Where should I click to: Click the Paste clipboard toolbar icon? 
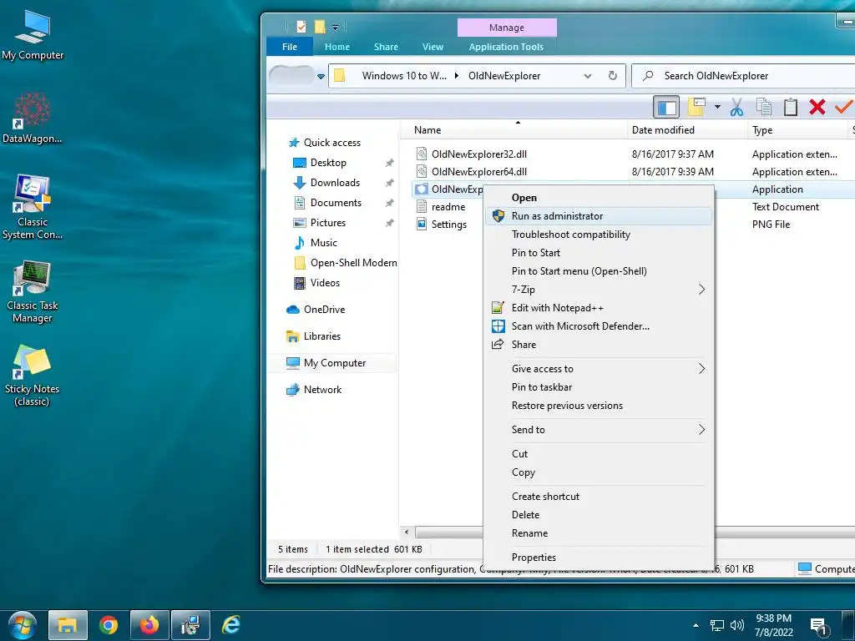790,107
